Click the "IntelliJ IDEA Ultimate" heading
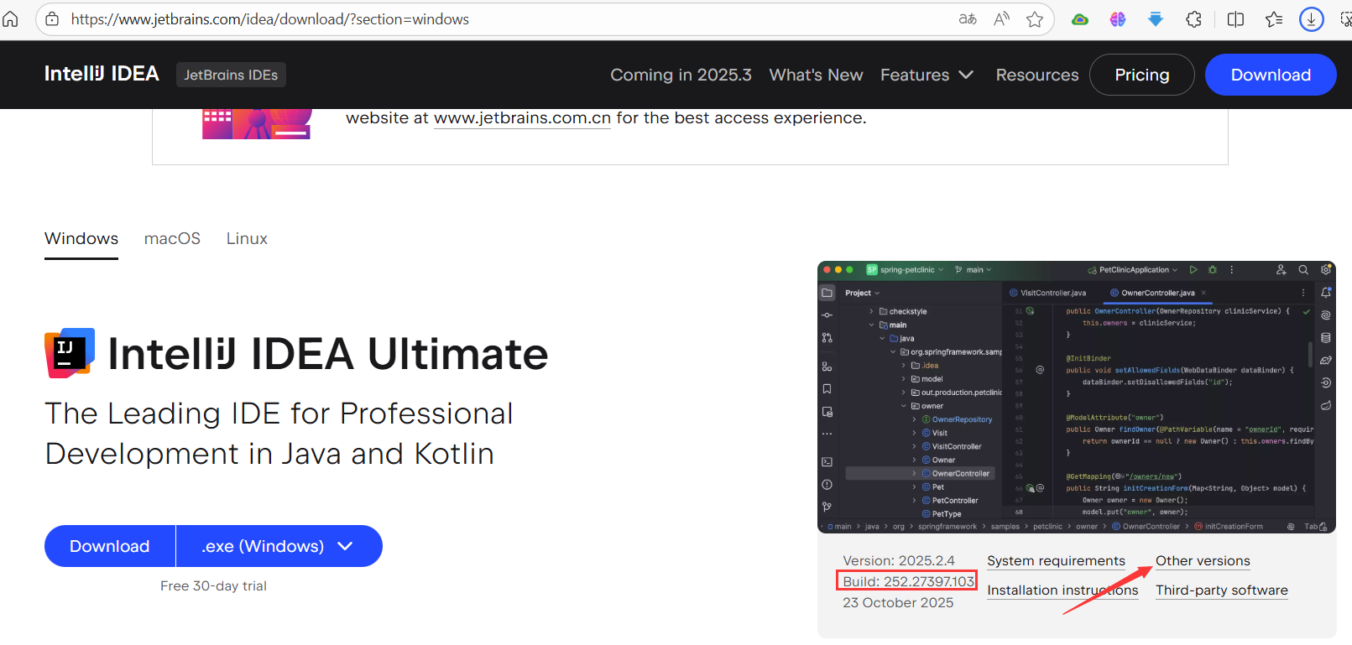 328,353
